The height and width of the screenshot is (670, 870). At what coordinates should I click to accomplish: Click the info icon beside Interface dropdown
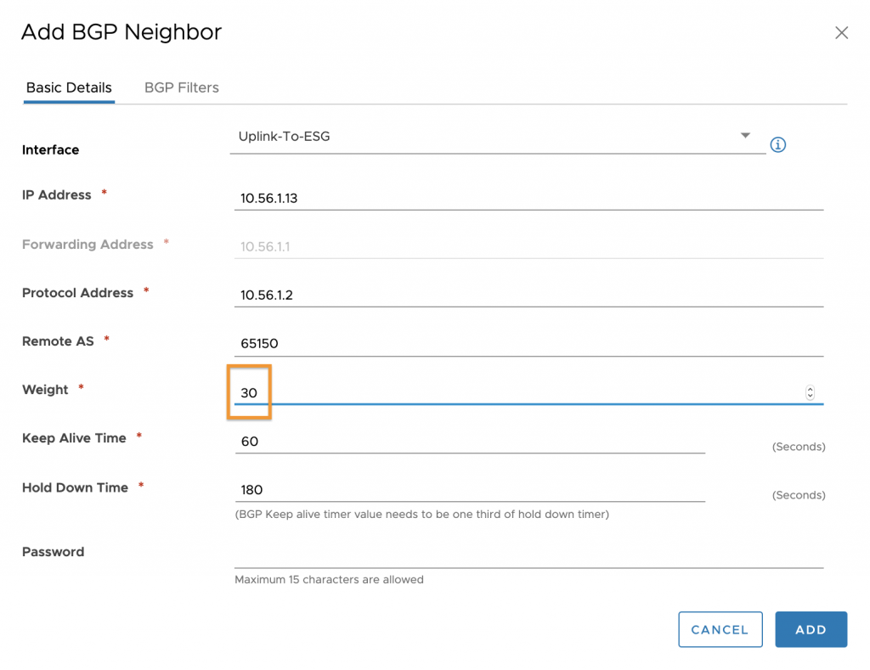(x=777, y=144)
